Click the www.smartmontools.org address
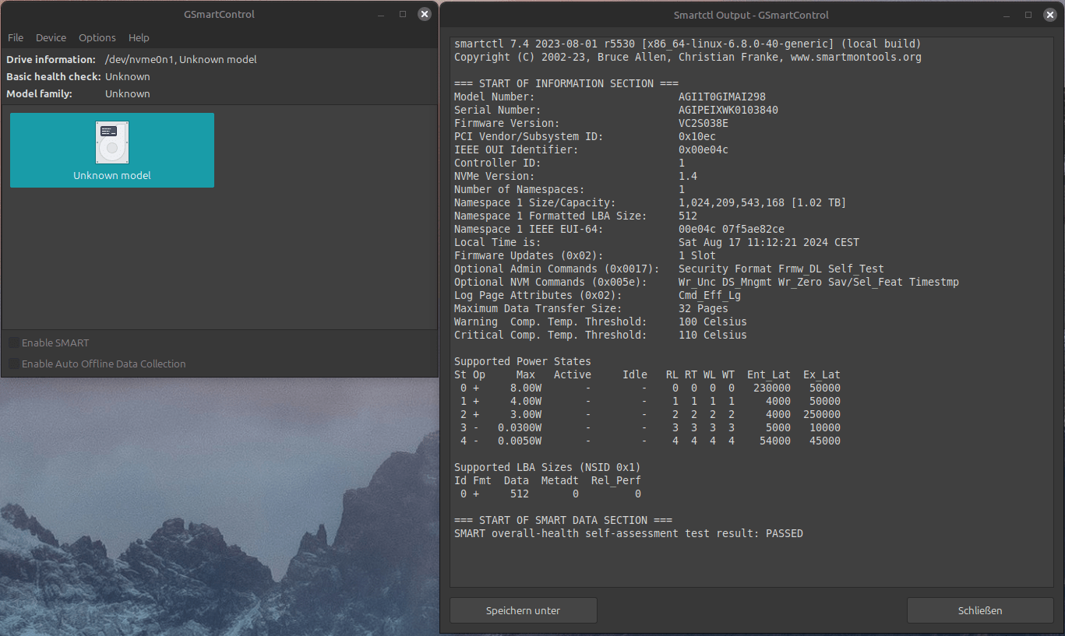 pos(856,57)
